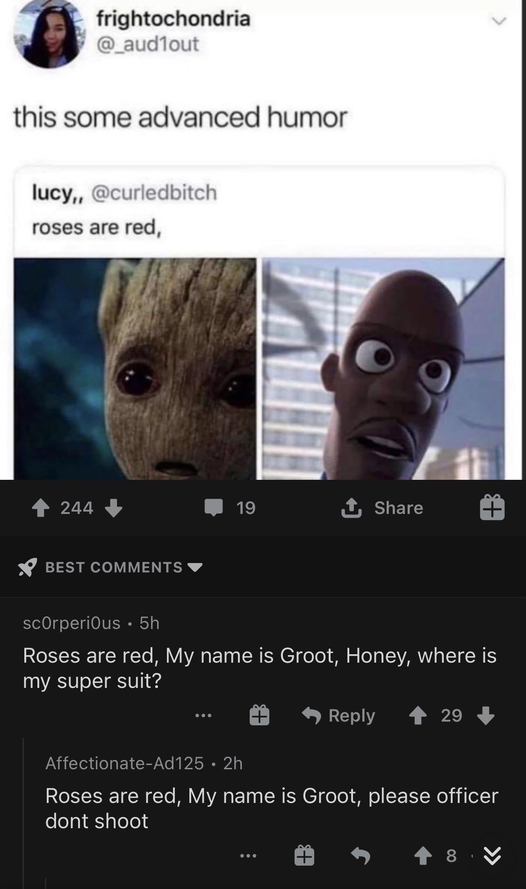Give an award to the post

tap(492, 508)
